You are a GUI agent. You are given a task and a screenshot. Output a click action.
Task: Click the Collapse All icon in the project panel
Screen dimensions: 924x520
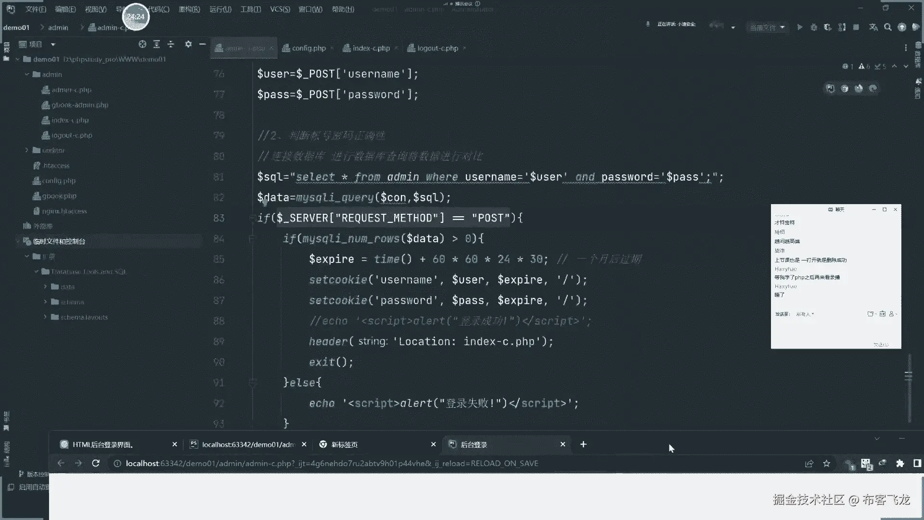click(x=171, y=44)
